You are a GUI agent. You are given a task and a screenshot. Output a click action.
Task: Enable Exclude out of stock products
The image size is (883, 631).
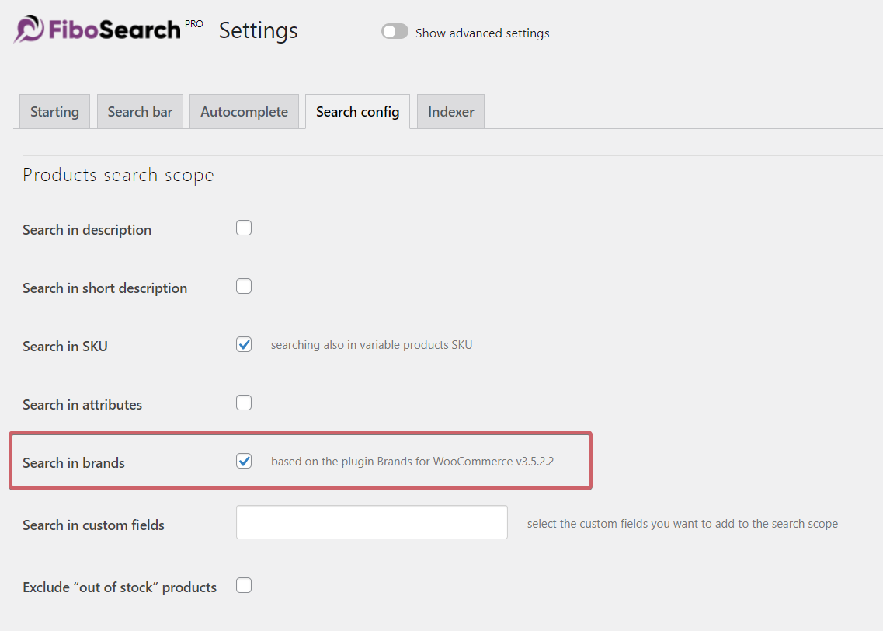tap(243, 585)
